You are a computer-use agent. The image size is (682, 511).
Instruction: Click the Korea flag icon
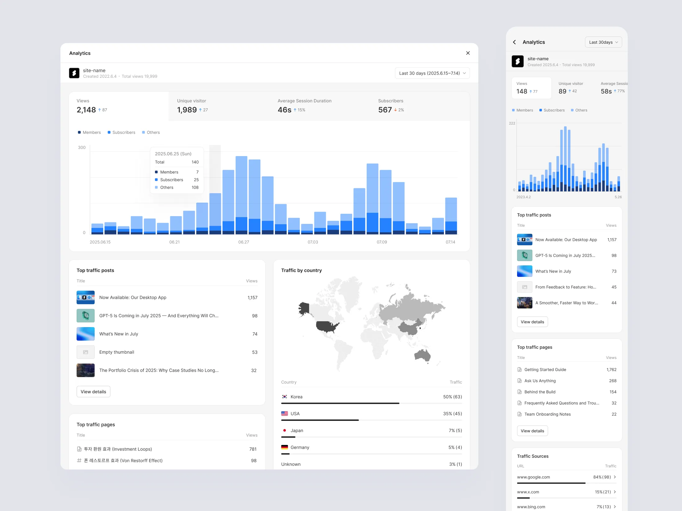285,397
